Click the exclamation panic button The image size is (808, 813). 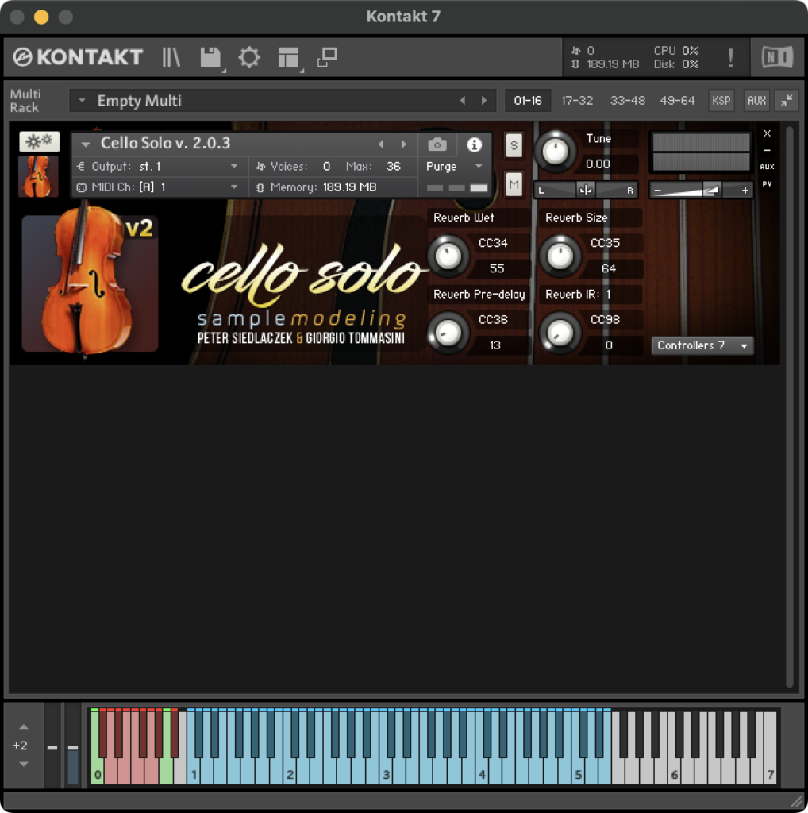pyautogui.click(x=730, y=57)
